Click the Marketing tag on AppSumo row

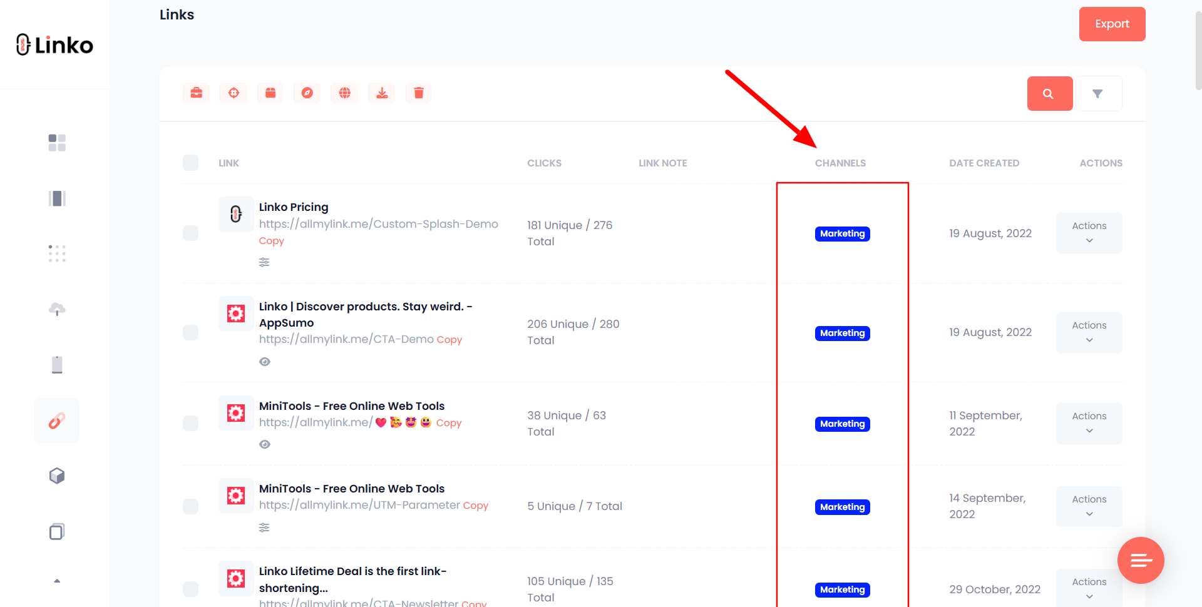tap(842, 333)
